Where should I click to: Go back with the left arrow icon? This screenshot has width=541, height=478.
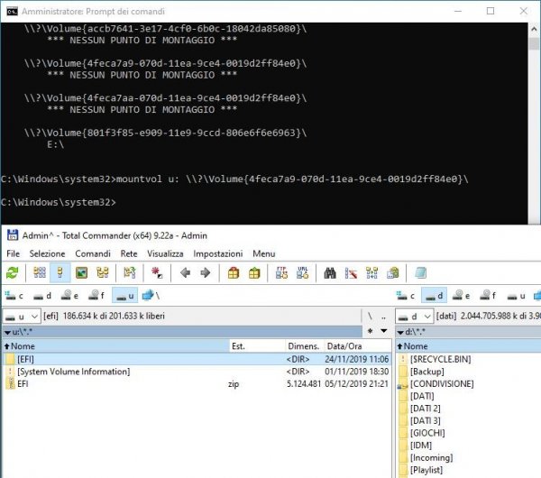coord(185,273)
